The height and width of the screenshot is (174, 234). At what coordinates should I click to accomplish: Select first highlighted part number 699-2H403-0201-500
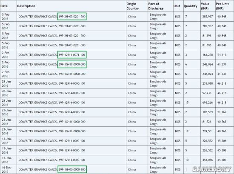click(72, 17)
